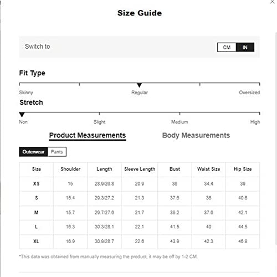This screenshot has height=277, width=277.
Task: Close the Size Guide dialog
Action: [273, 2]
